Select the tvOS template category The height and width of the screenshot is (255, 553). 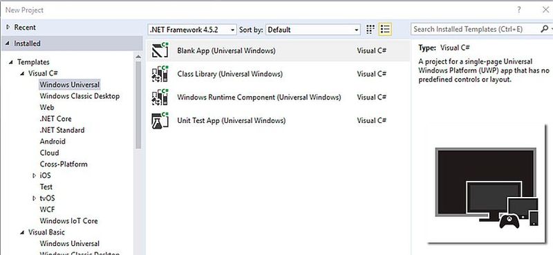(x=47, y=198)
